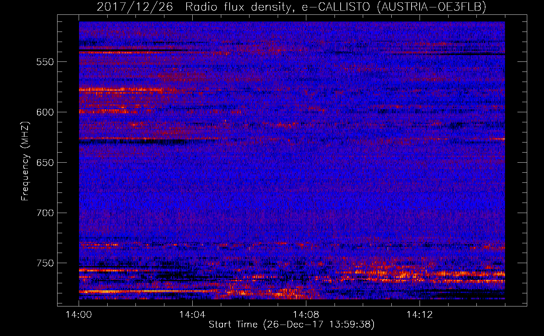Viewport: 544px width, 336px height.
Task: Click the 14:12 time tick label
Action: click(420, 315)
